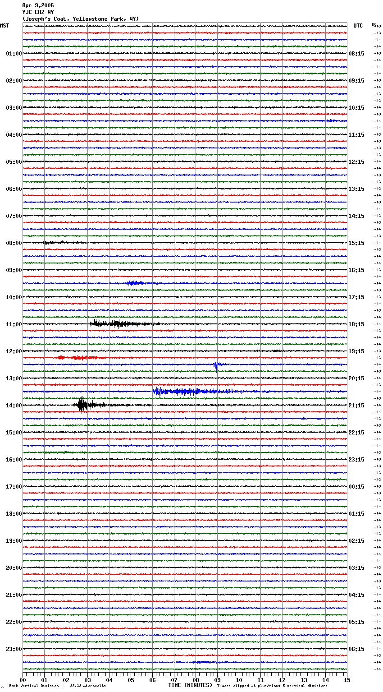Click the UTC time label "08:15"
Image resolution: width=383 pixels, height=692 pixels.
click(x=356, y=54)
